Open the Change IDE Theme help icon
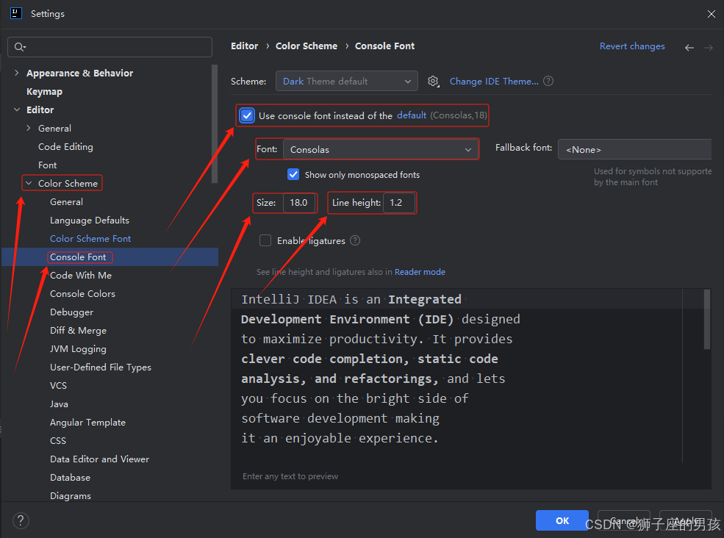This screenshot has width=724, height=538. [x=548, y=82]
